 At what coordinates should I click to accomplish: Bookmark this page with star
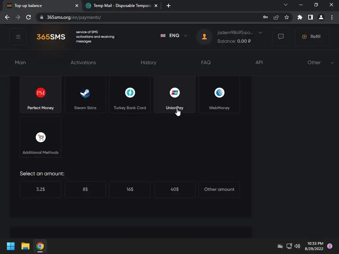coord(287,17)
